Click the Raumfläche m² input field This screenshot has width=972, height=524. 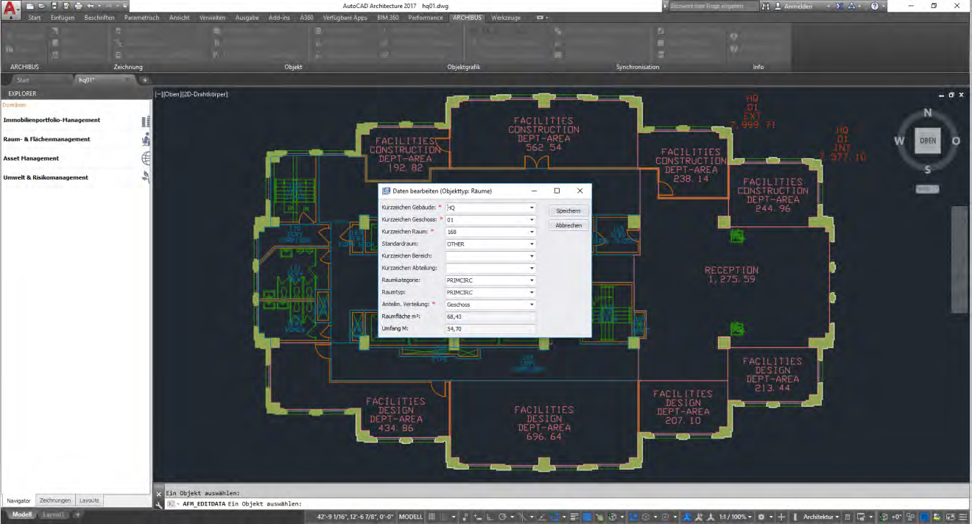click(490, 316)
